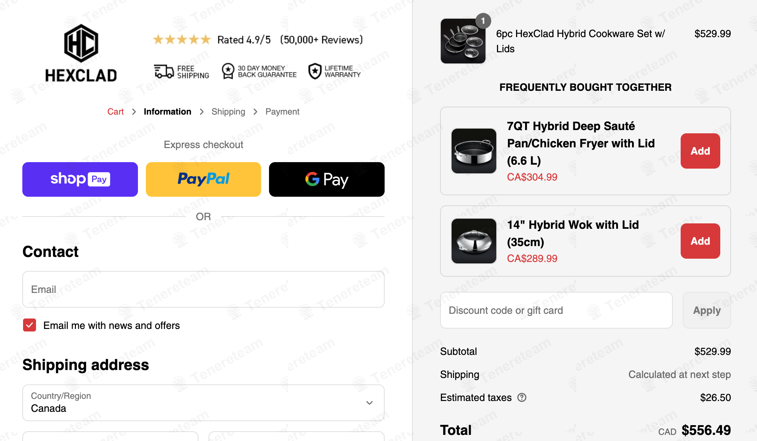Click the 6pc Cookware Set thumbnail
This screenshot has width=757, height=441.
pyautogui.click(x=463, y=41)
